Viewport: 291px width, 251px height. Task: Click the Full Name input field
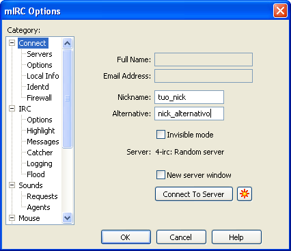204,60
